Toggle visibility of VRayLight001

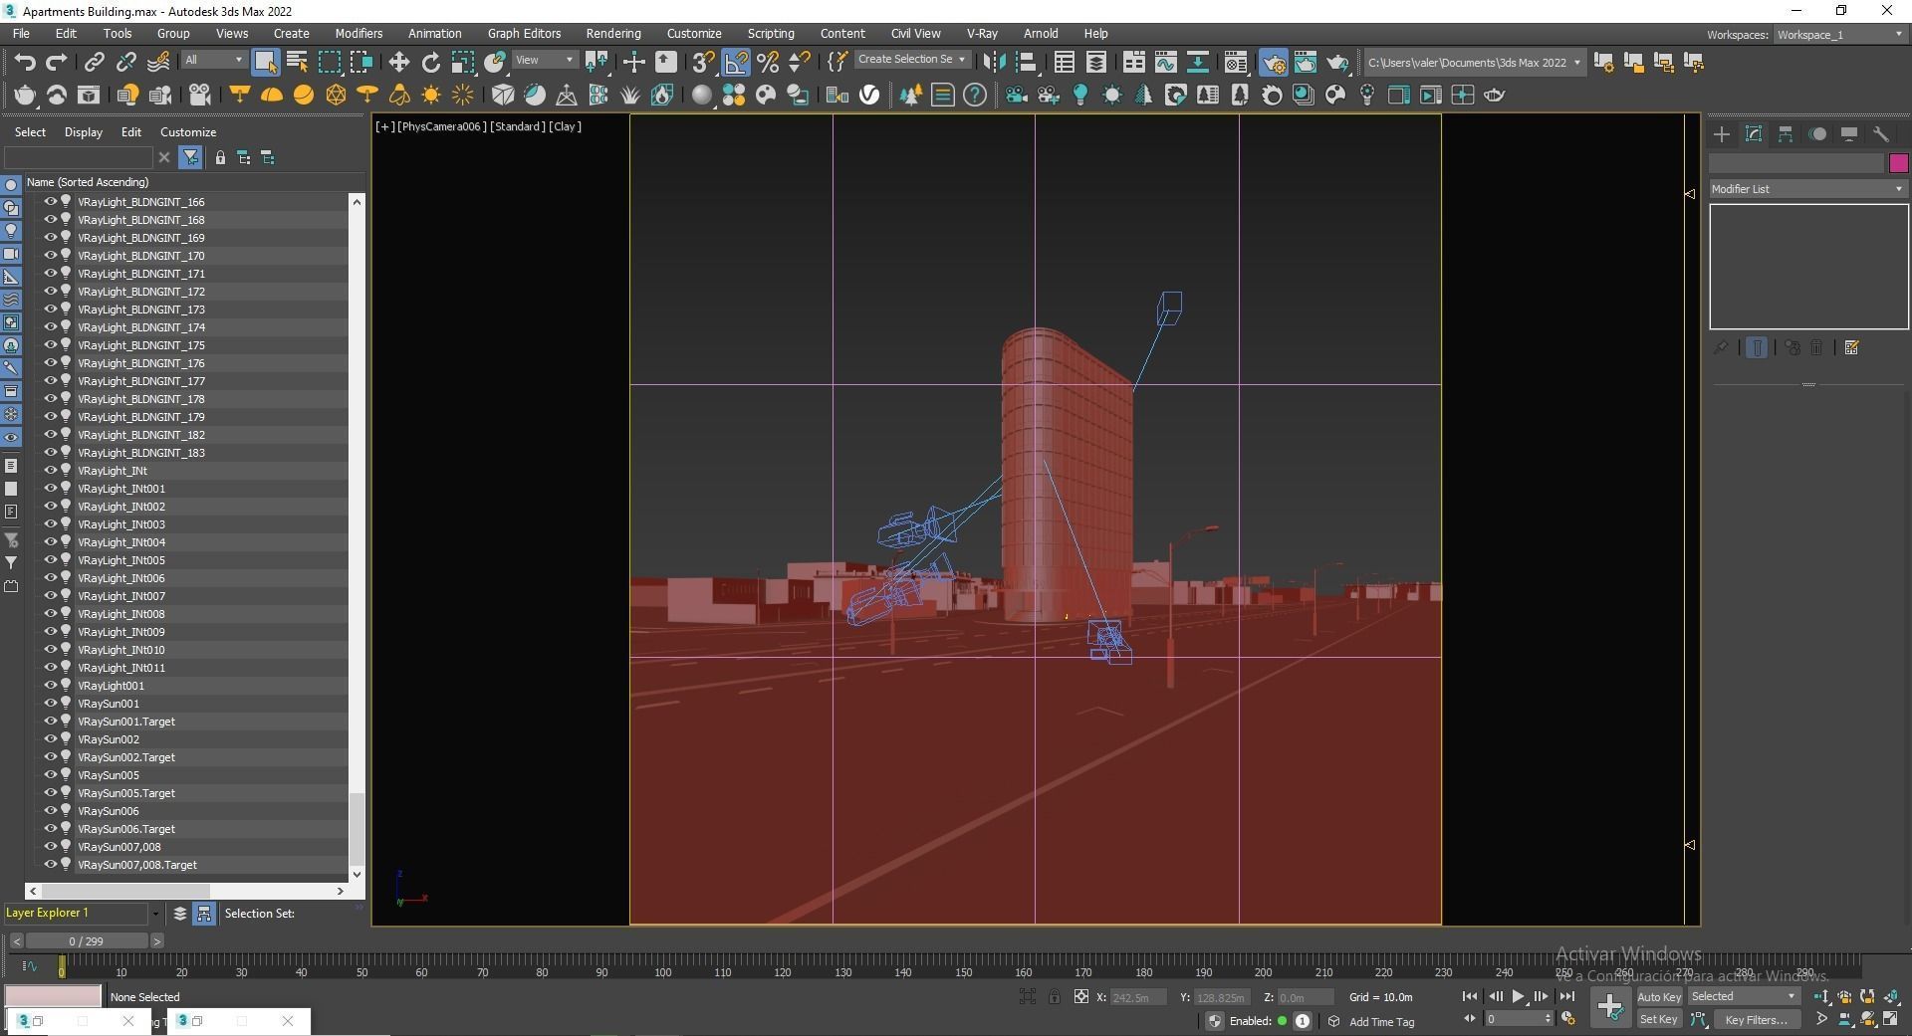pos(50,685)
